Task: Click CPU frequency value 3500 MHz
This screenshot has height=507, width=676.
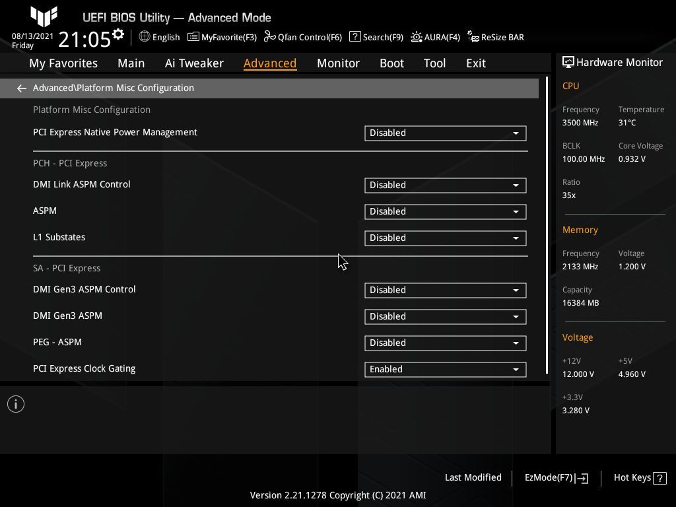Action: pyautogui.click(x=580, y=123)
